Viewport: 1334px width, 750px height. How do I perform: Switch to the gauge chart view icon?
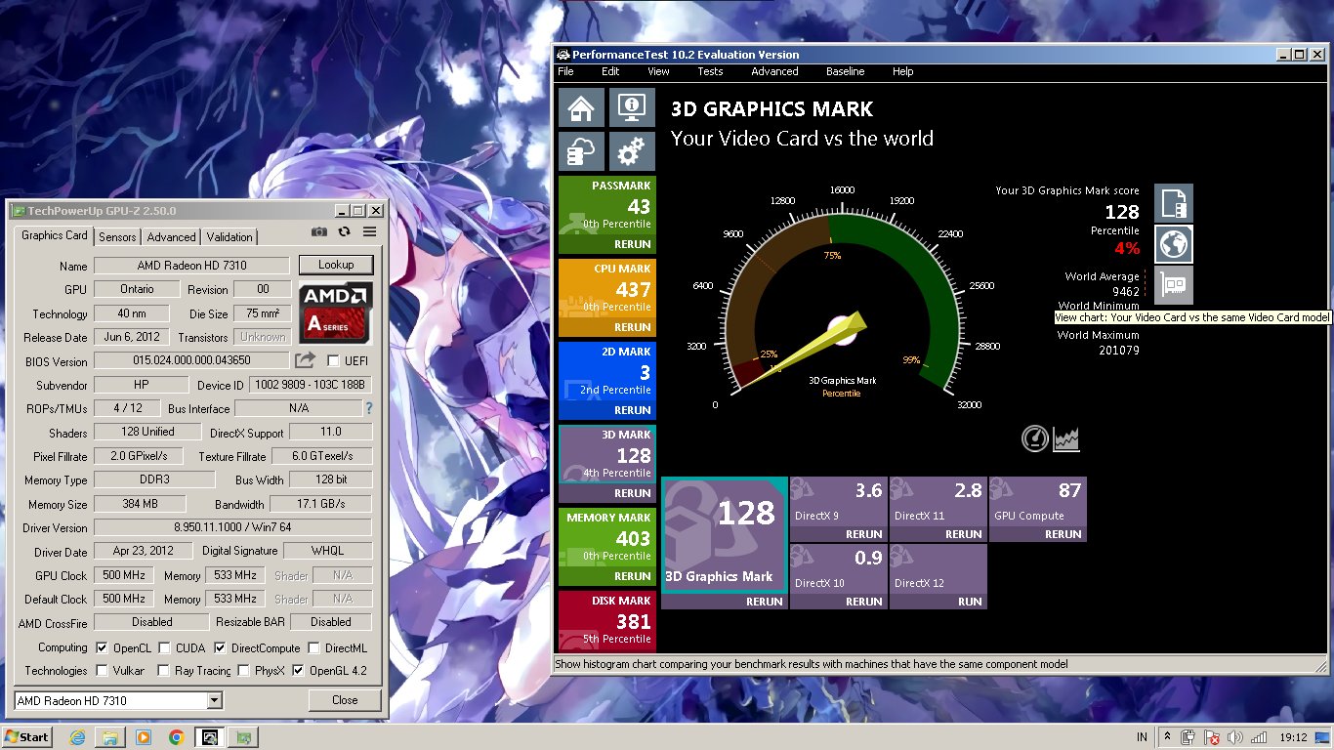pyautogui.click(x=1035, y=438)
